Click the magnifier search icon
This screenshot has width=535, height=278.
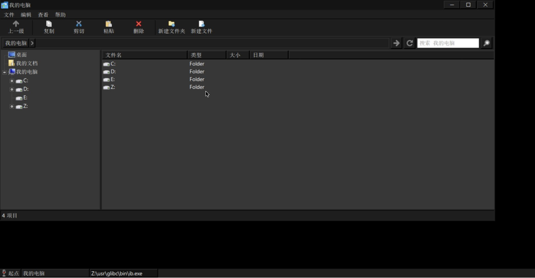486,43
